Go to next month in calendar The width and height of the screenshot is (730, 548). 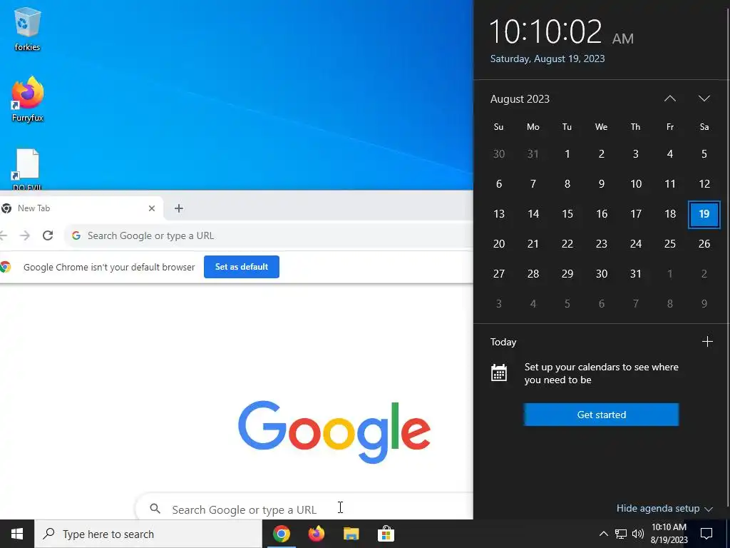pyautogui.click(x=704, y=98)
